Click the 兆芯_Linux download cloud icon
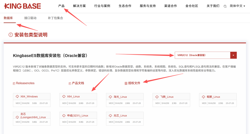 point(110,116)
